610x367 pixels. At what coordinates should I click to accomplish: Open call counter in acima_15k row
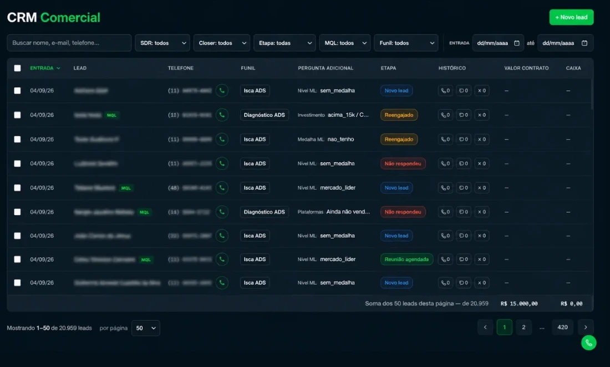click(x=445, y=115)
